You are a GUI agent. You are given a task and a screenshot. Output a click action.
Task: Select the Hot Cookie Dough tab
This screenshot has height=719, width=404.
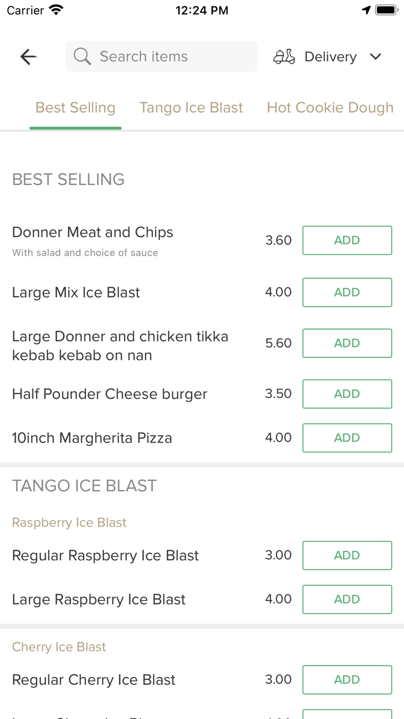[330, 108]
